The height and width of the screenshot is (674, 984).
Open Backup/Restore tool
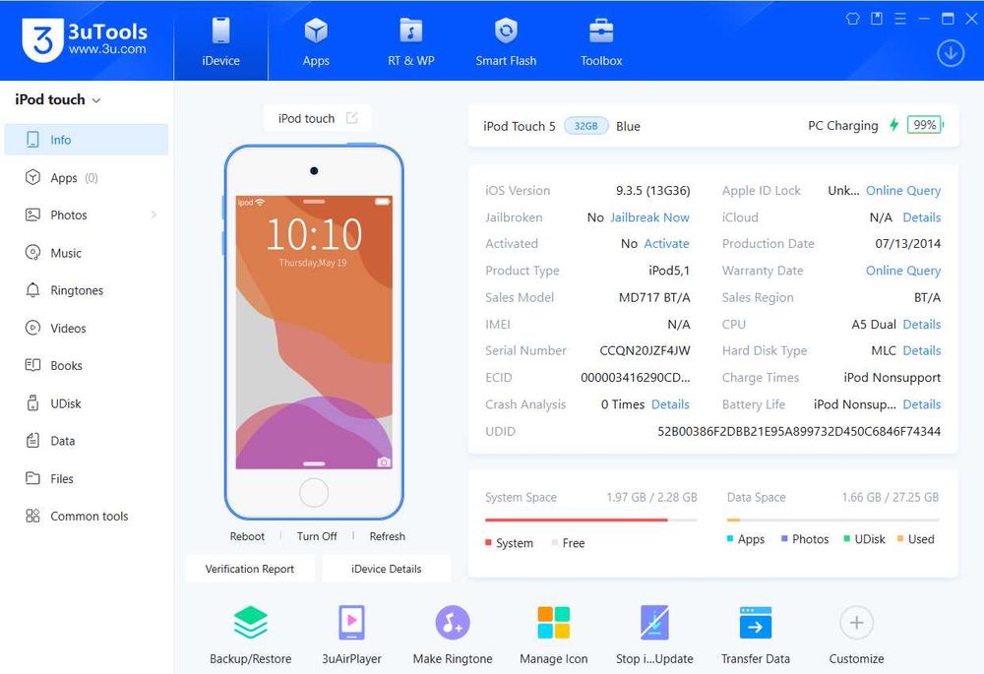tap(250, 635)
